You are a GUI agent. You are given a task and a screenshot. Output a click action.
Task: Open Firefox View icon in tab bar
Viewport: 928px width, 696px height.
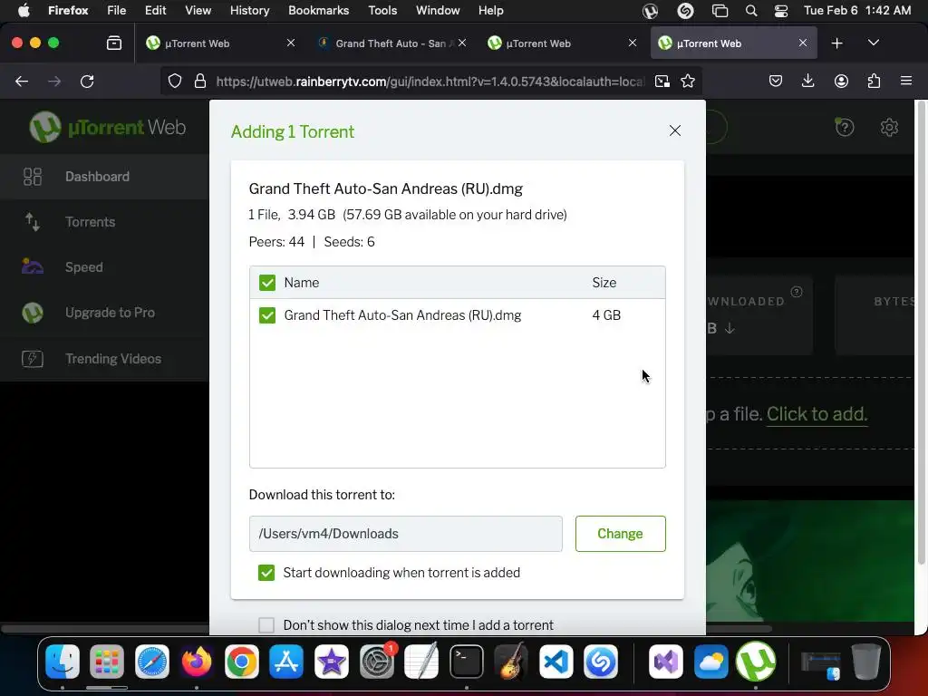point(113,43)
